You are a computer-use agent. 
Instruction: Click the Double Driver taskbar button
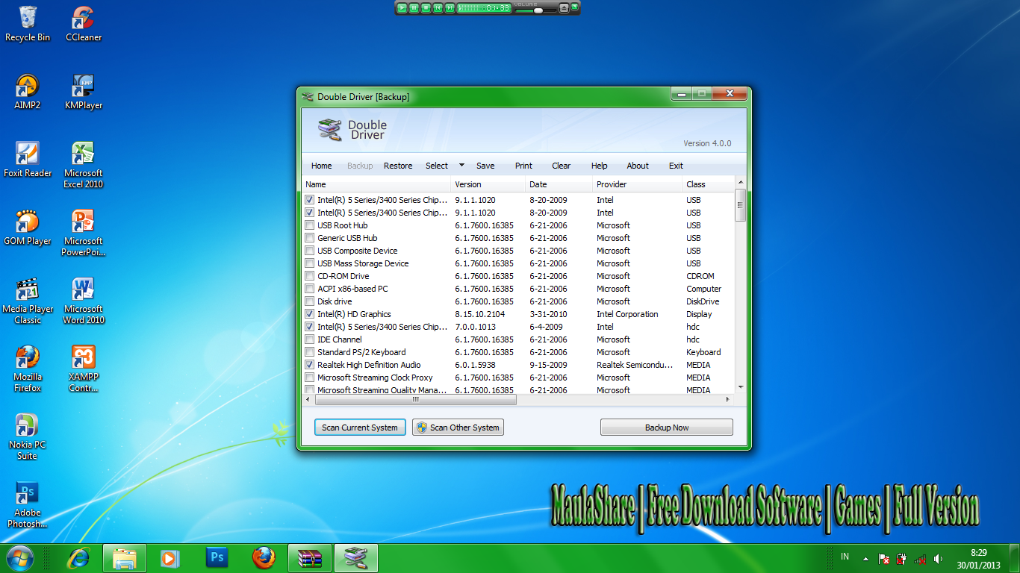click(x=356, y=558)
